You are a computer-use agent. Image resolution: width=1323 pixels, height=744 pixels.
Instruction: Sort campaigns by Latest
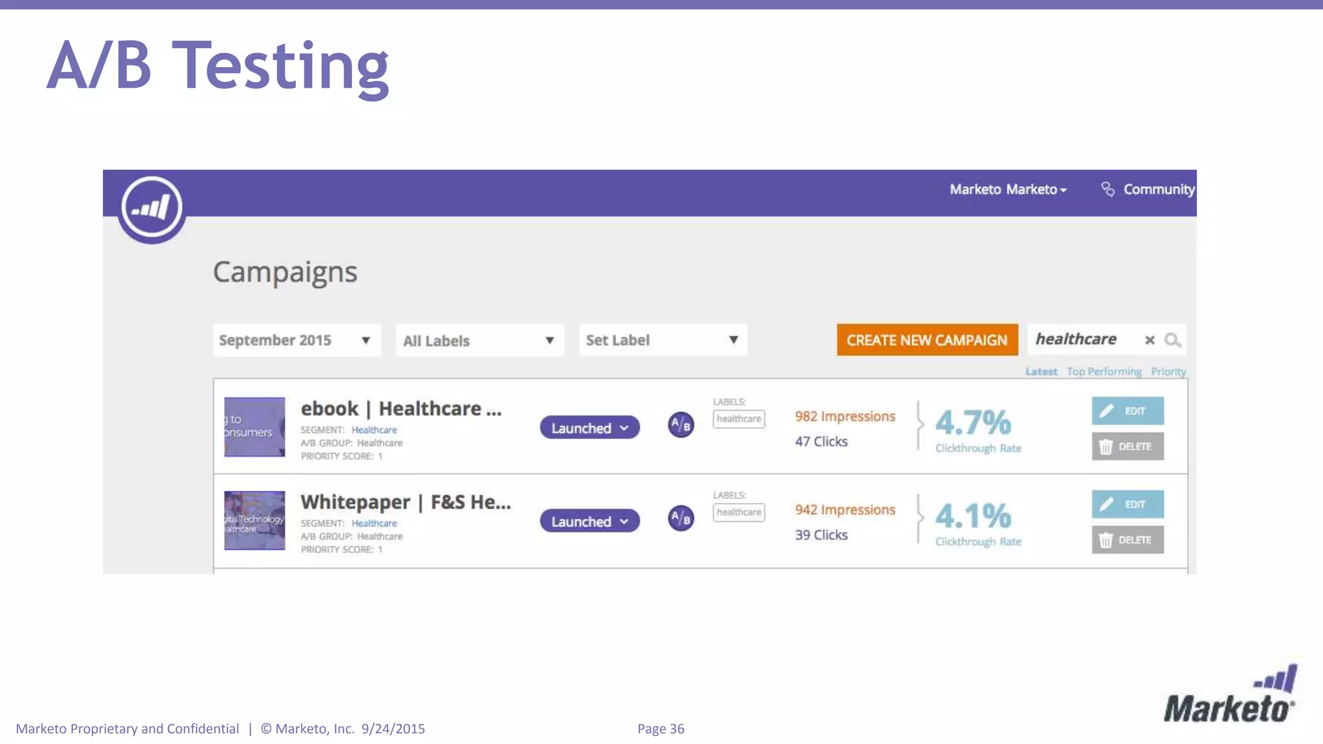(x=1041, y=372)
